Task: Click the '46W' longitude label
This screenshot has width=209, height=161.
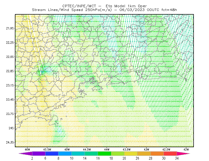Action: click(27, 150)
